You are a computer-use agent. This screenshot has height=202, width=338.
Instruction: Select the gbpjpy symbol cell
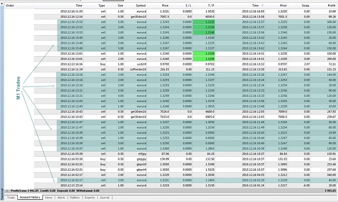click(142, 159)
